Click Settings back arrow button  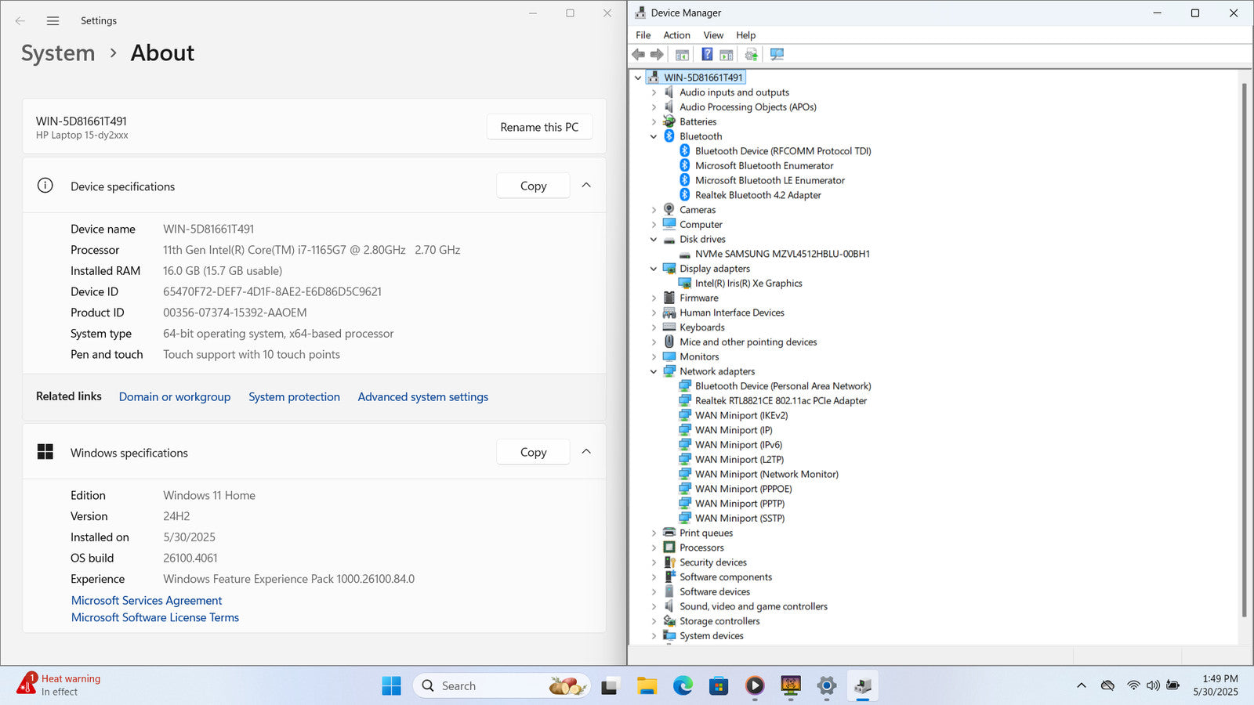(x=20, y=21)
